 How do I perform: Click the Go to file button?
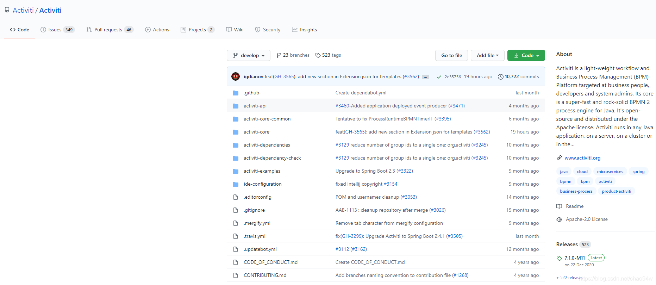coord(452,55)
